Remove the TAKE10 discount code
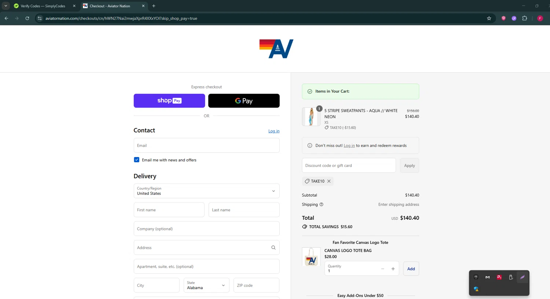 (329, 181)
